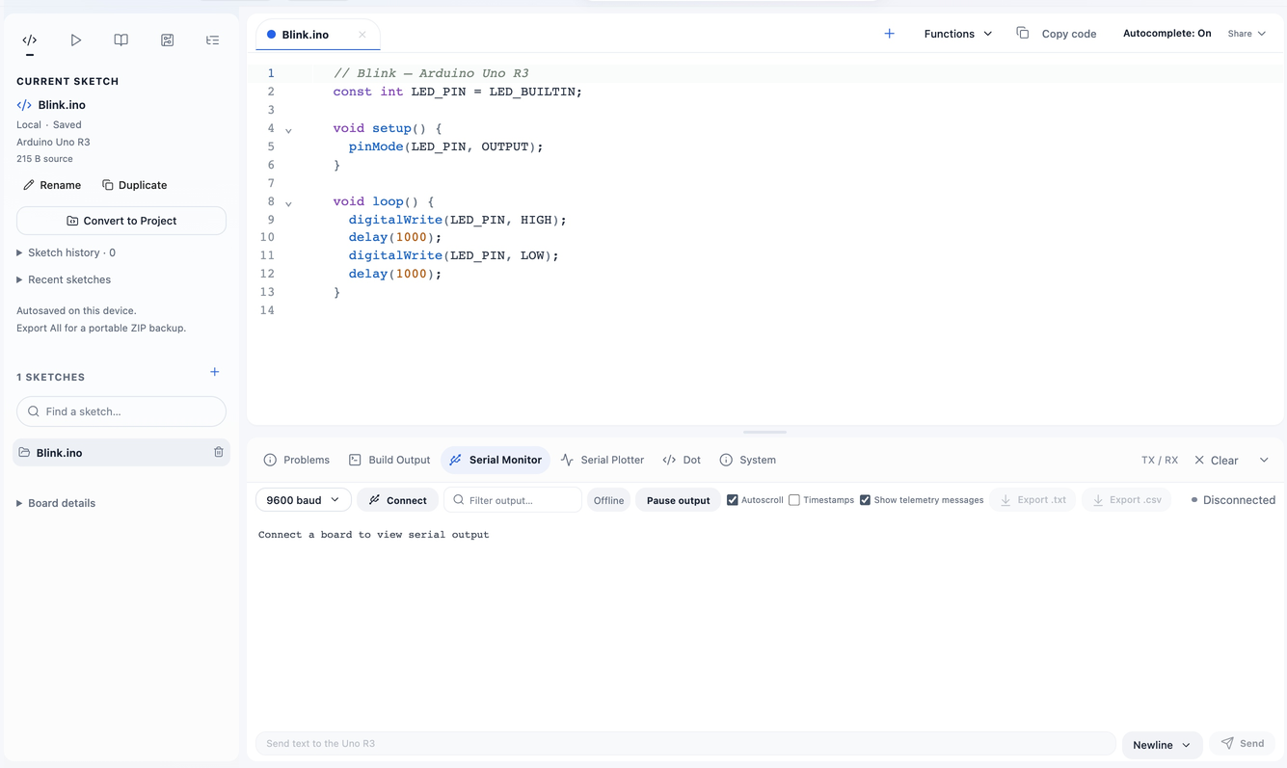This screenshot has height=768, width=1287.
Task: Open the 9600 baud dropdown
Action: [x=303, y=500]
